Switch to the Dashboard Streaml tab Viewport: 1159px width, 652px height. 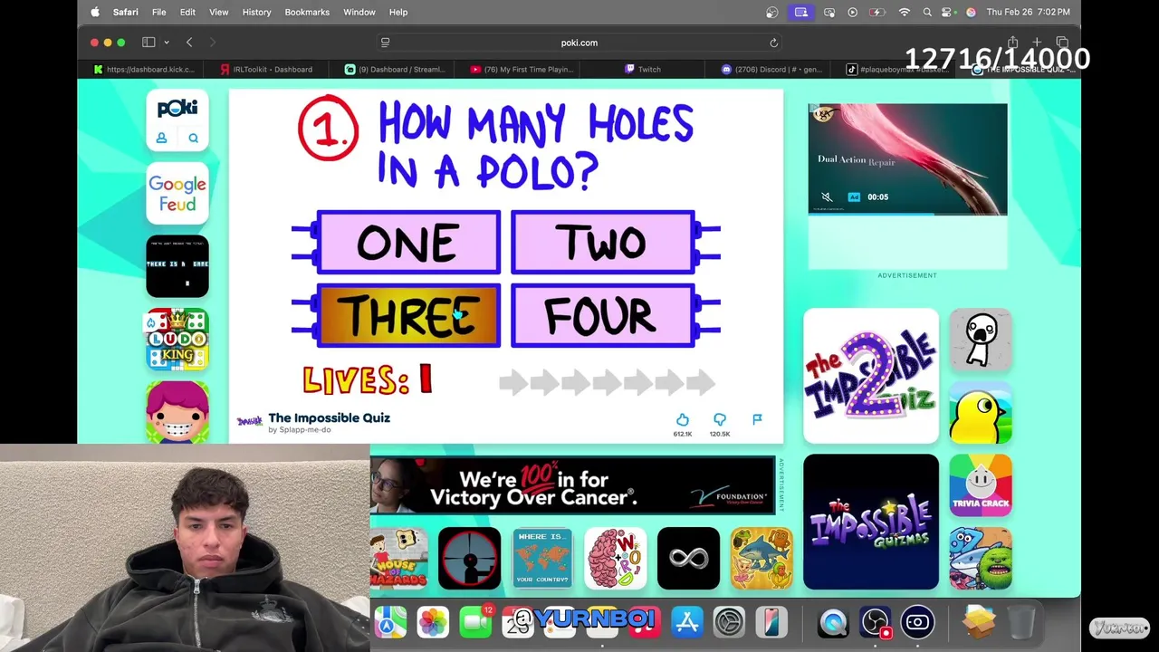396,69
